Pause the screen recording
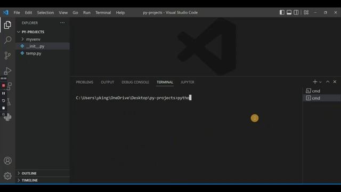 tap(4, 93)
